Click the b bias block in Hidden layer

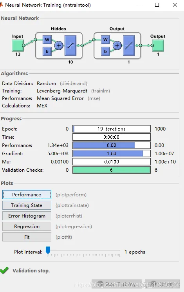pyautogui.click(x=47, y=51)
